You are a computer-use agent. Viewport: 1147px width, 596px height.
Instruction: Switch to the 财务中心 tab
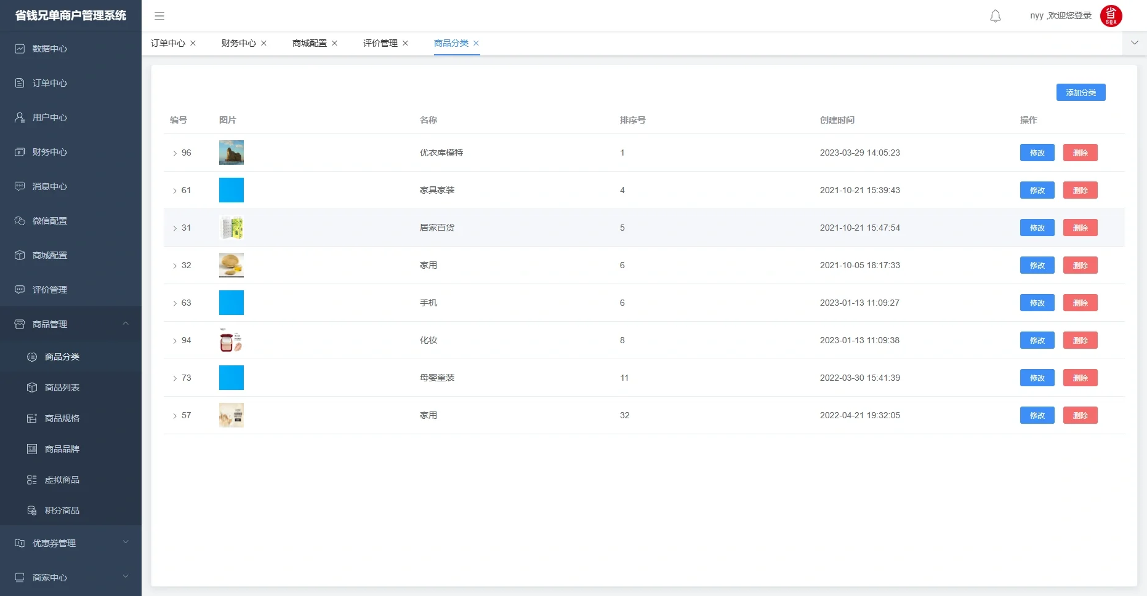[x=238, y=43]
